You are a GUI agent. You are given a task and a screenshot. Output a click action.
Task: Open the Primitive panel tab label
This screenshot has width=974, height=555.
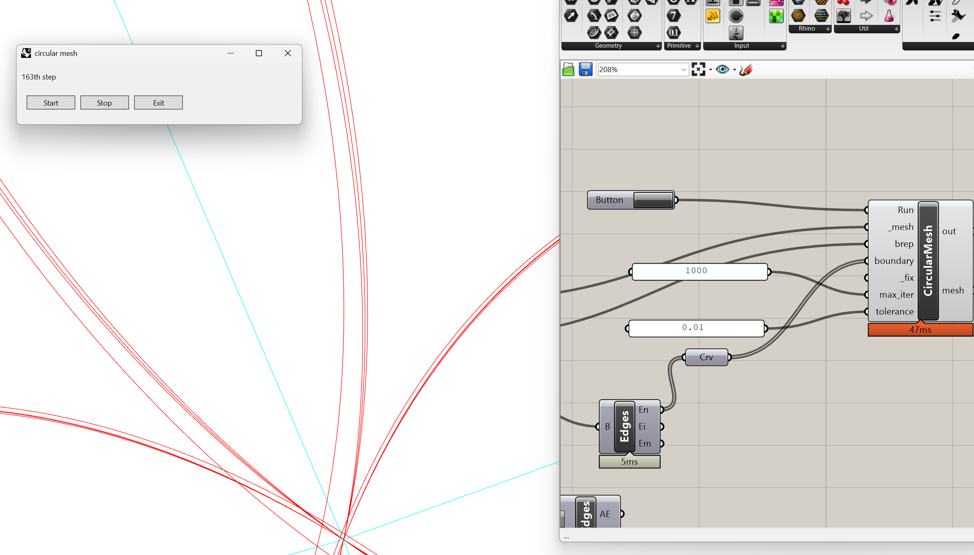coord(679,46)
